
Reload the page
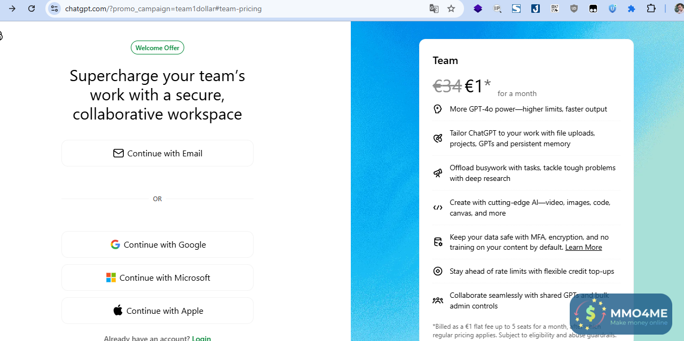pyautogui.click(x=32, y=9)
